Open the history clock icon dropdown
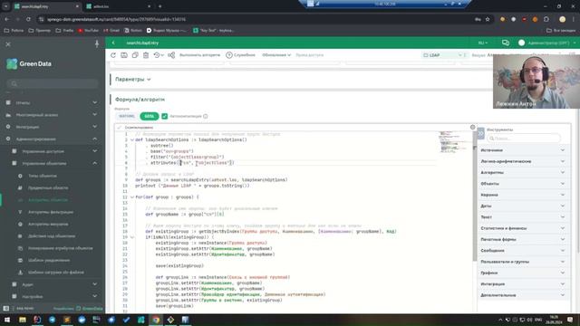Screen dimensions: 580x326 click(159, 55)
